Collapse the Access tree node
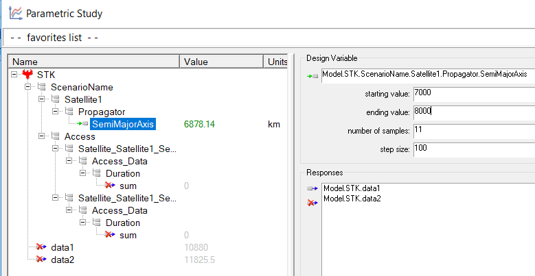 42,136
